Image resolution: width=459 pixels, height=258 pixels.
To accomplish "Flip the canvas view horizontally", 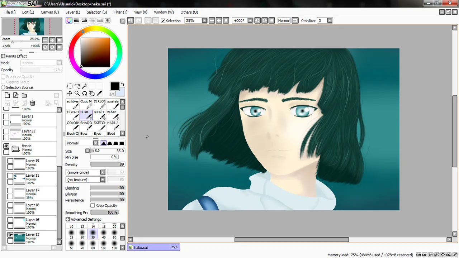I will point(295,20).
